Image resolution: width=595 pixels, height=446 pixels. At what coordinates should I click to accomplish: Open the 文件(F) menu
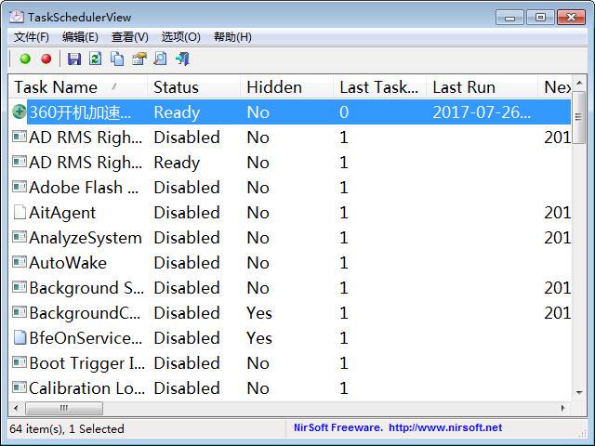32,36
